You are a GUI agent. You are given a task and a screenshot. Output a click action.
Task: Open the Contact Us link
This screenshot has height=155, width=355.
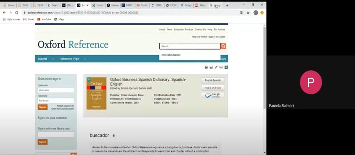tap(201, 30)
